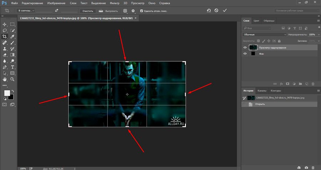Select the Pen tool
Screen dimensions: 321x170
(4, 67)
